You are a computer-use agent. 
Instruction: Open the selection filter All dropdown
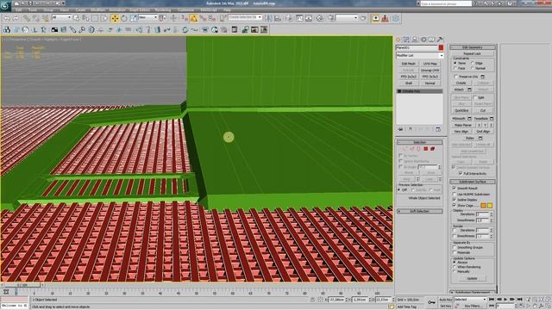[61, 17]
